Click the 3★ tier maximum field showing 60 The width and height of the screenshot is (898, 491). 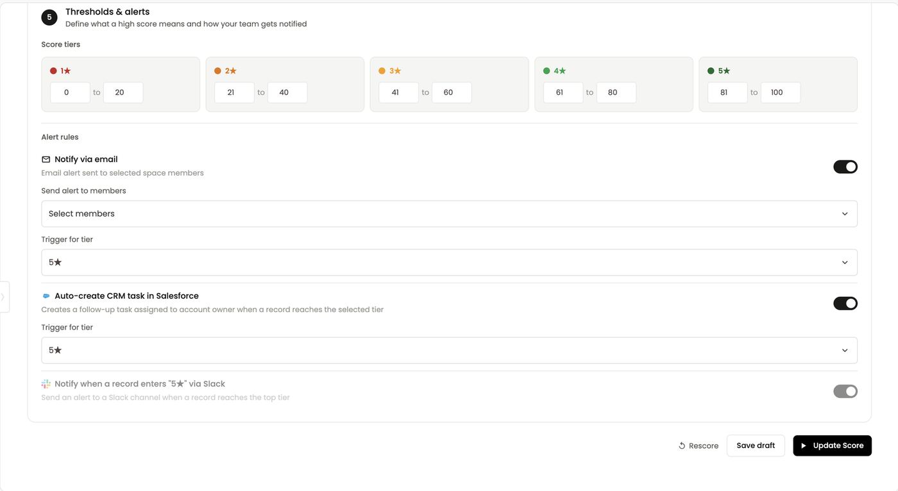tap(452, 92)
